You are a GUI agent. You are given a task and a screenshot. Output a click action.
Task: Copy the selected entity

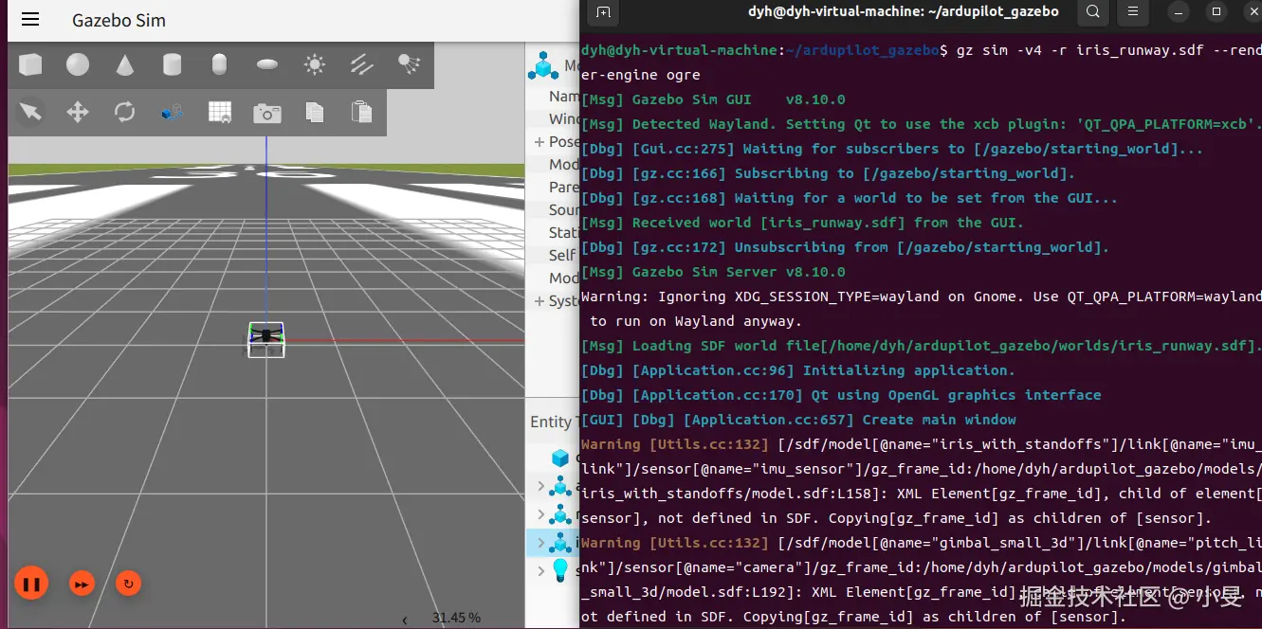(x=315, y=113)
